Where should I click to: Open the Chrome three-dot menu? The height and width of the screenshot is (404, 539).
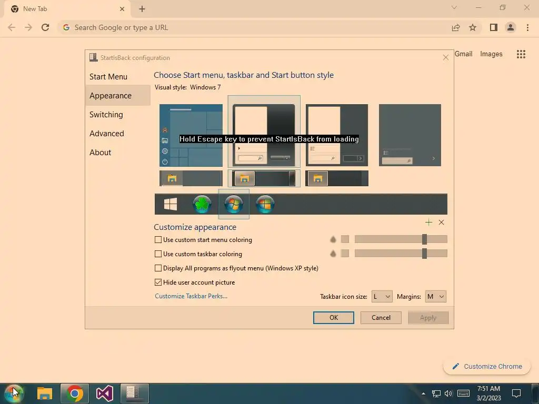click(527, 27)
